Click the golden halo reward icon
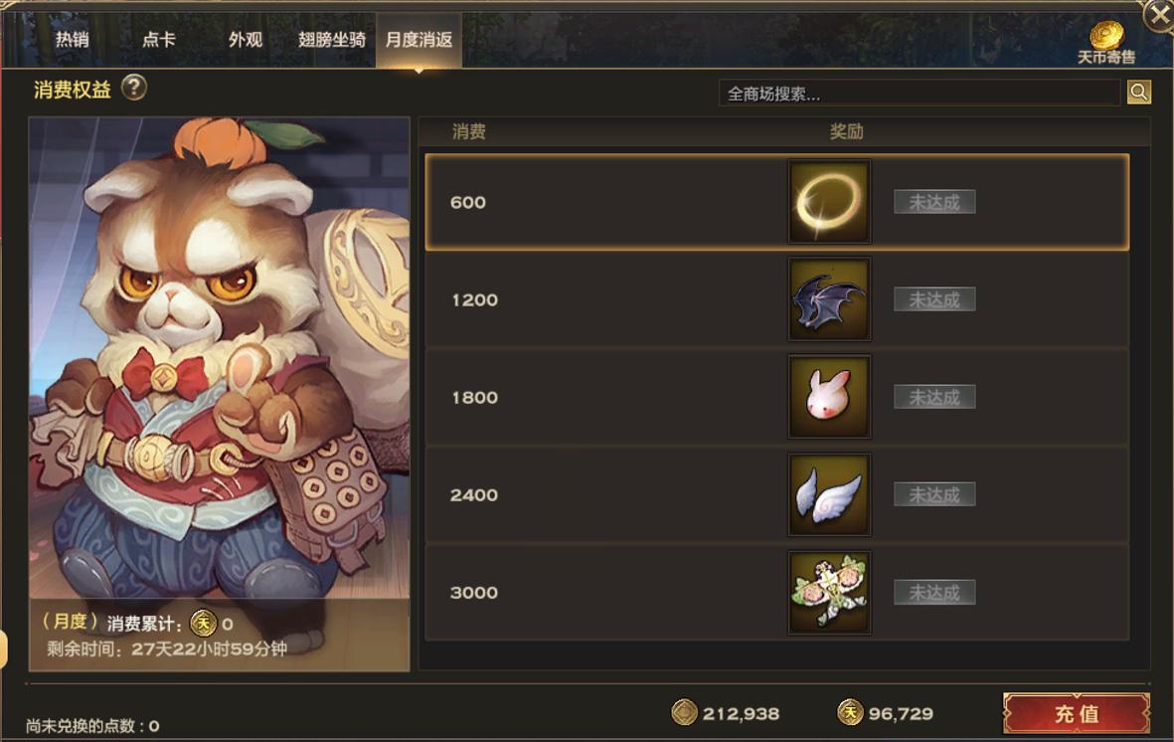Screen dimensions: 1174x742 (829, 202)
